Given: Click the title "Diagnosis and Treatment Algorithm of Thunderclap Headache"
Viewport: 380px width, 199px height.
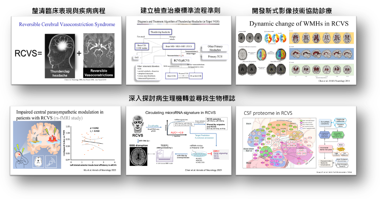Looking at the screenshot, I should 179,22.
